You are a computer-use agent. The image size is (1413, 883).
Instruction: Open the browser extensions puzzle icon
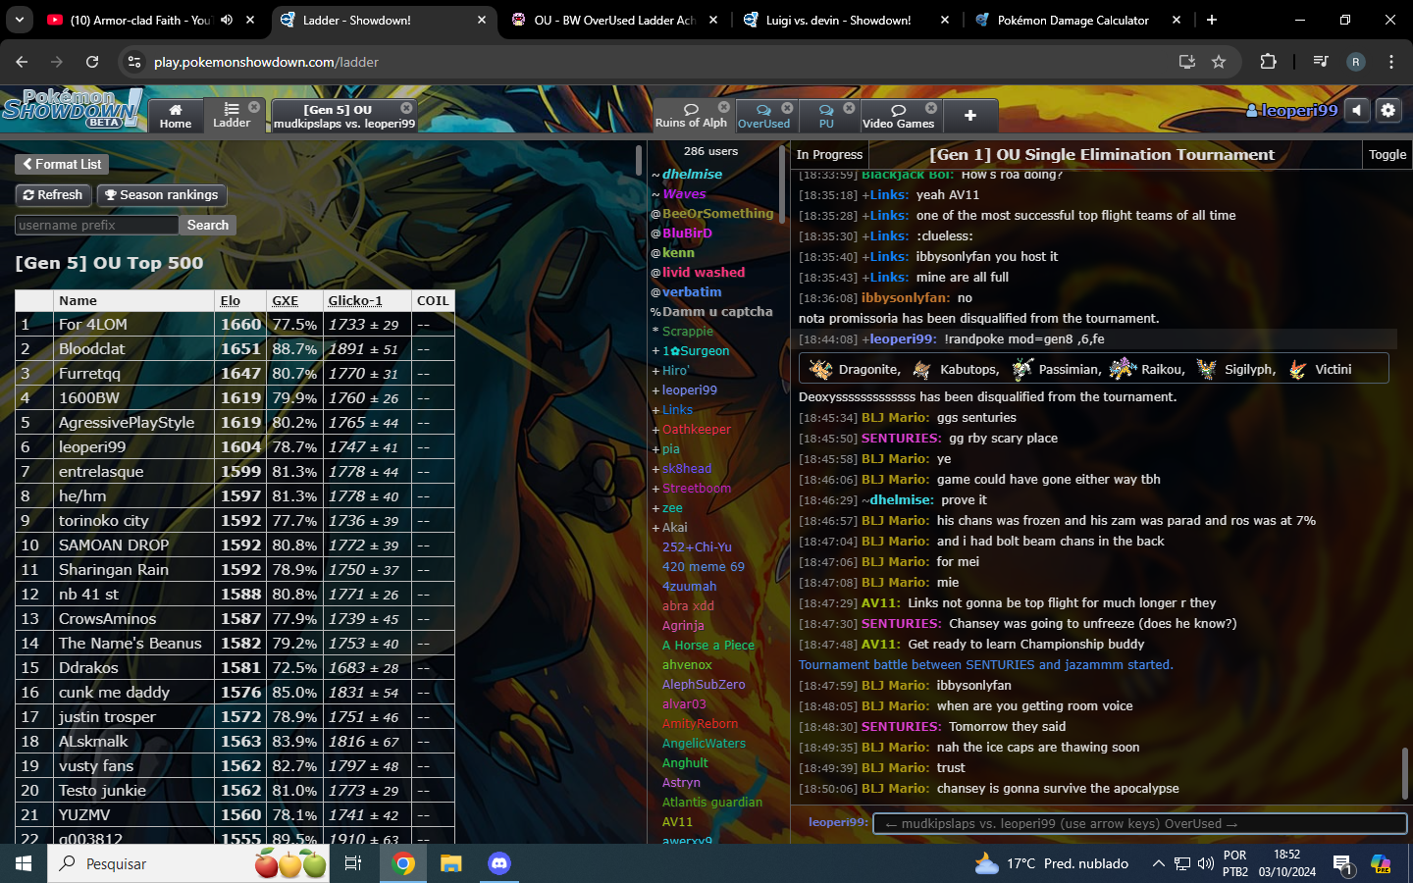click(1268, 62)
